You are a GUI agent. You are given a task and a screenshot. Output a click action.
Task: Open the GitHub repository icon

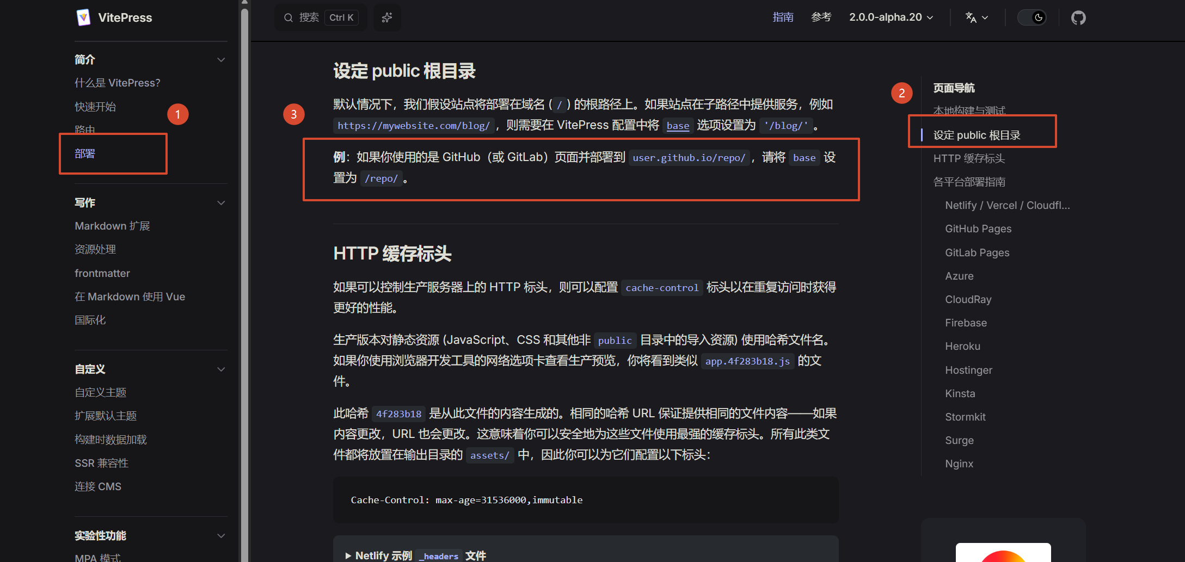pos(1078,17)
